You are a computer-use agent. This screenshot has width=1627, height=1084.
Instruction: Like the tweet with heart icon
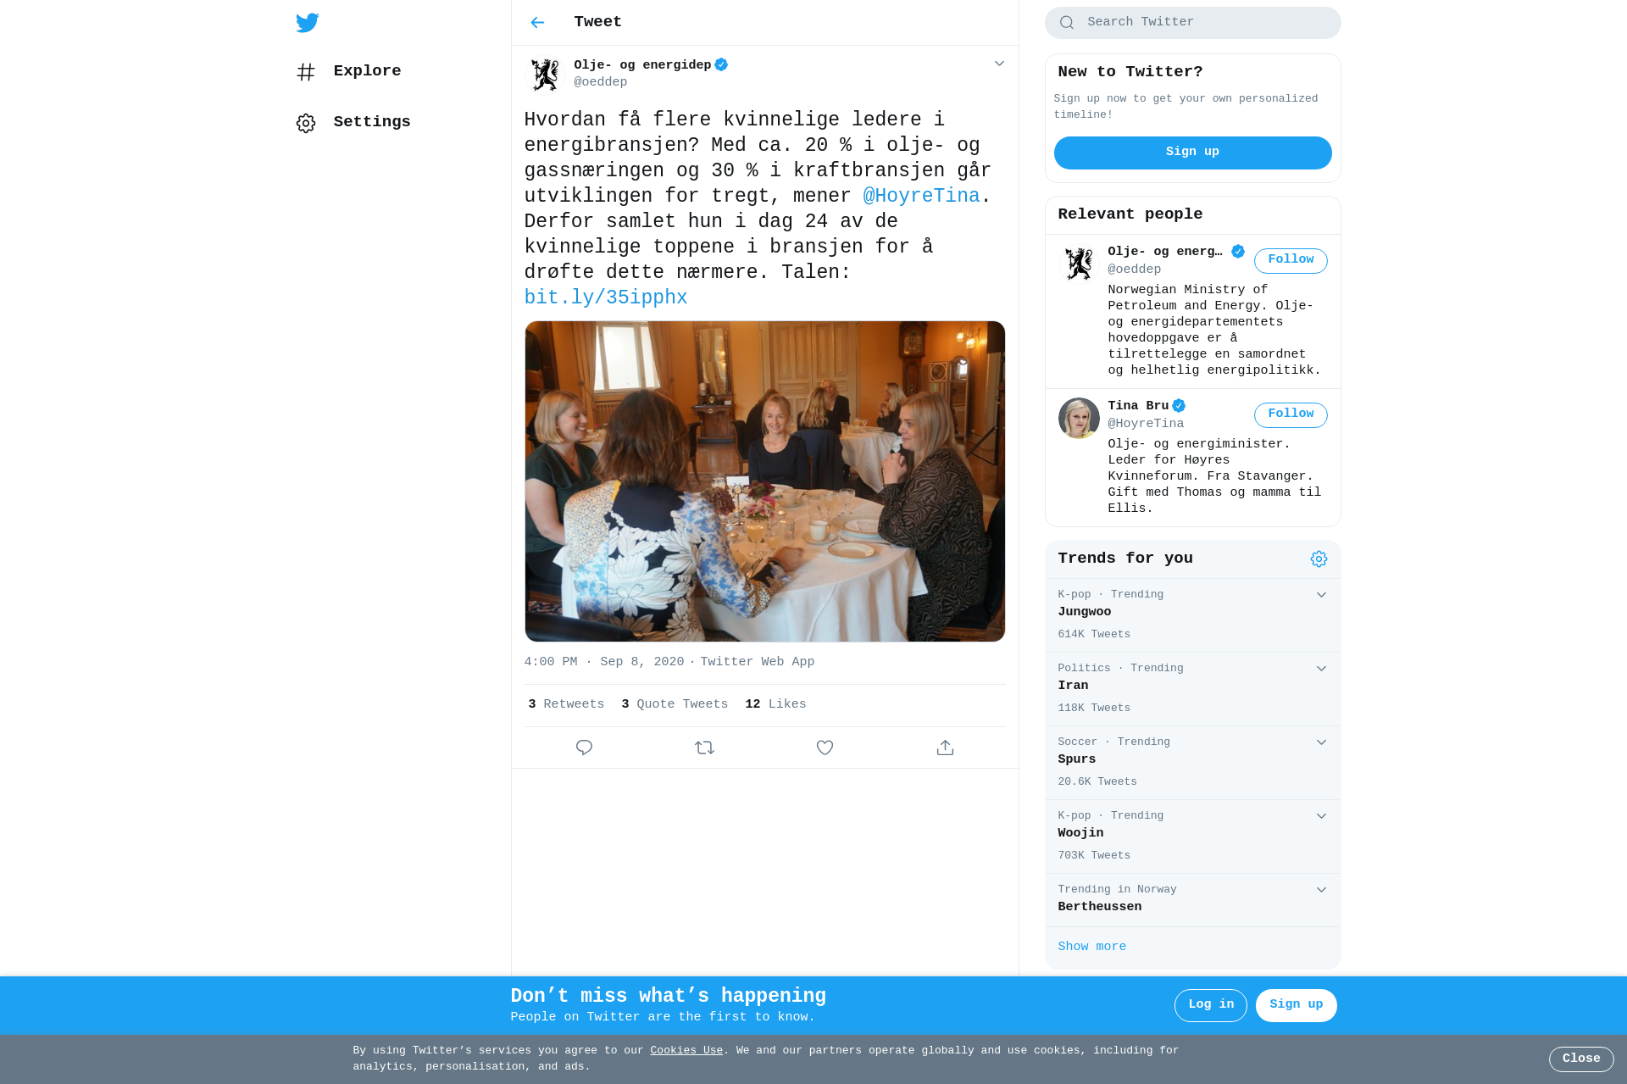[825, 748]
